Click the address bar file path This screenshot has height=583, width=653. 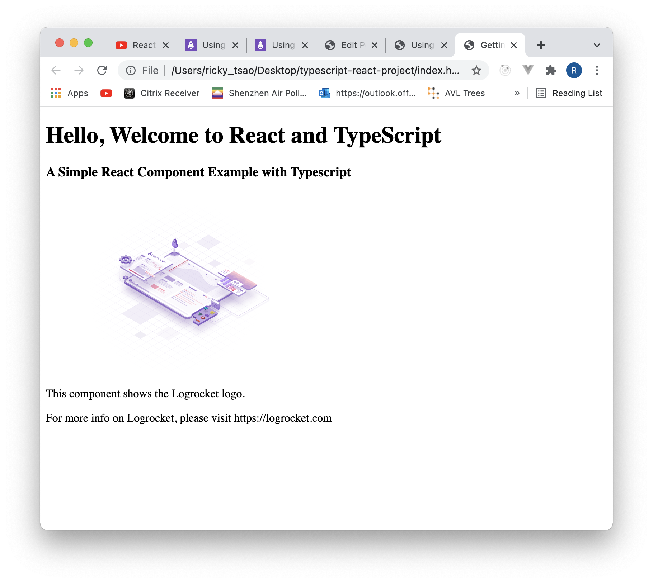pos(315,70)
